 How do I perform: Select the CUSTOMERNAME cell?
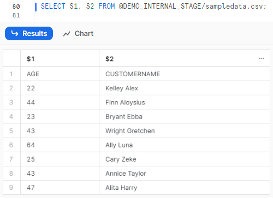tap(185, 74)
